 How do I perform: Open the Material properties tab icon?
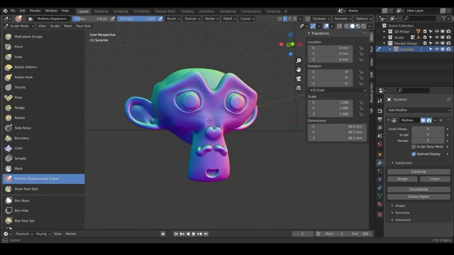coord(380,204)
